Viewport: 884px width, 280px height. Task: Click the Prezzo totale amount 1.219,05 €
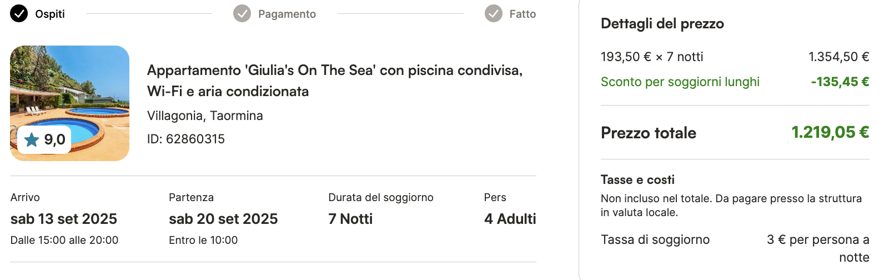(x=830, y=132)
